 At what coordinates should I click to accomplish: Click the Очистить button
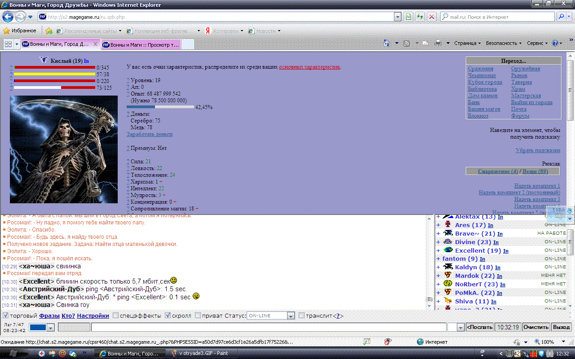[536, 328]
